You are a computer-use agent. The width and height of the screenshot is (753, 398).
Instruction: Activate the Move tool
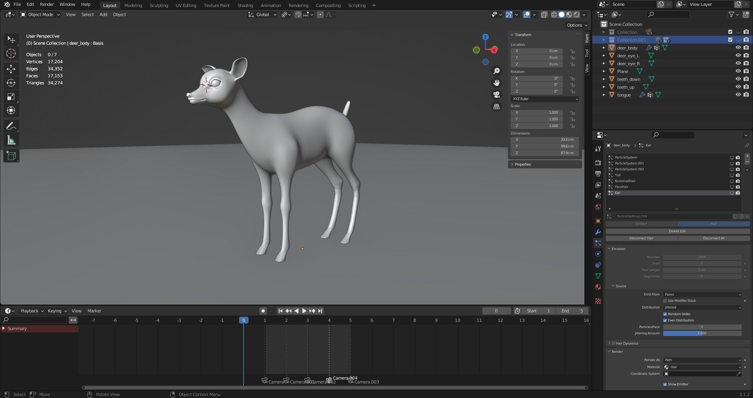pos(11,69)
